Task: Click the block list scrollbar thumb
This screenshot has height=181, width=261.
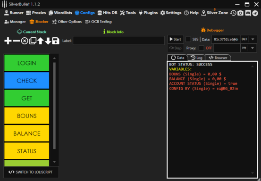Action: (54, 106)
